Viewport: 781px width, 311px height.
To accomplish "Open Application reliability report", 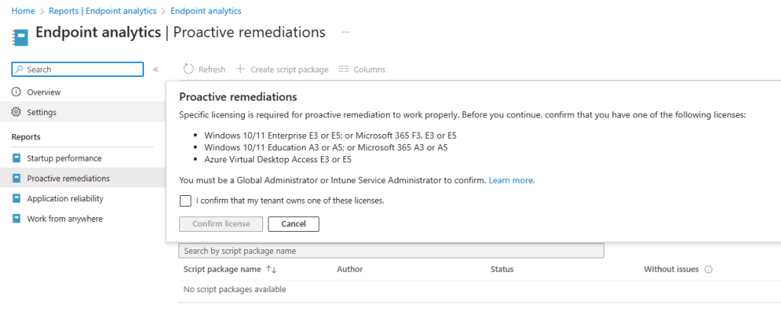I will click(x=65, y=199).
